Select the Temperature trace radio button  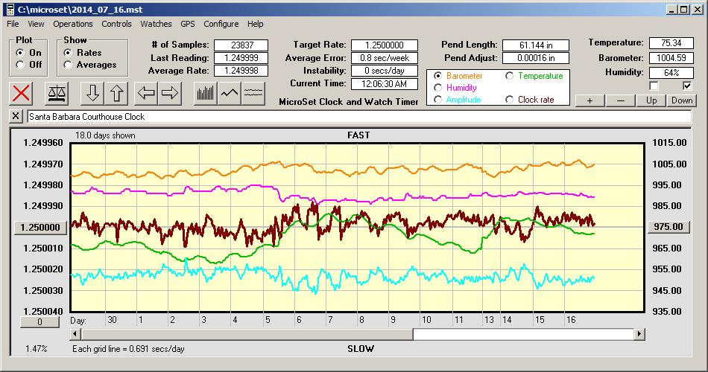(x=509, y=76)
